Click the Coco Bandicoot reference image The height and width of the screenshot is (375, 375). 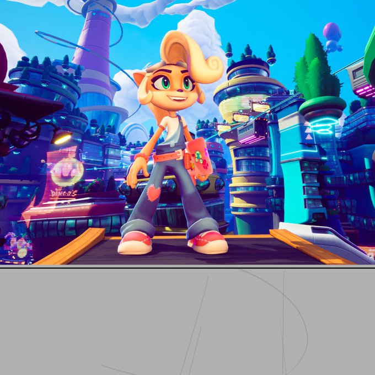[x=187, y=132]
